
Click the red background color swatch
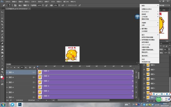point(3,78)
